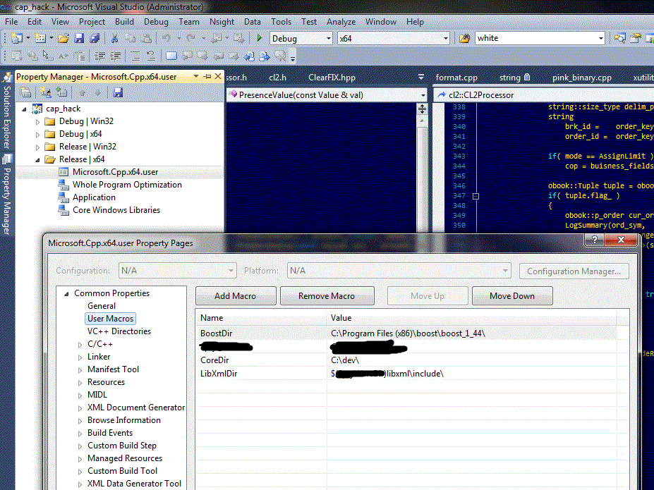Click the Move Down button

pyautogui.click(x=512, y=296)
